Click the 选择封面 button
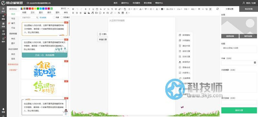 (x=230, y=36)
